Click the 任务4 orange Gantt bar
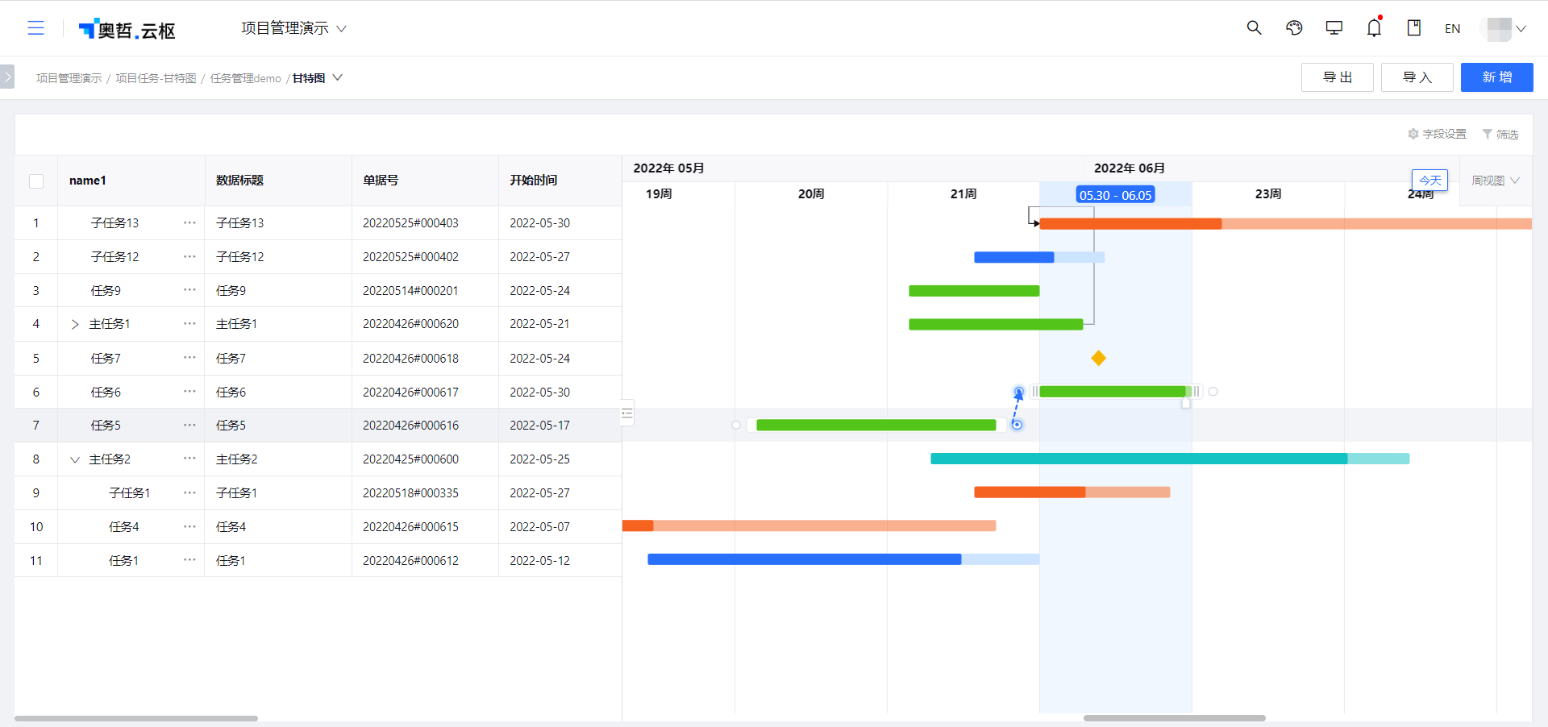 809,526
